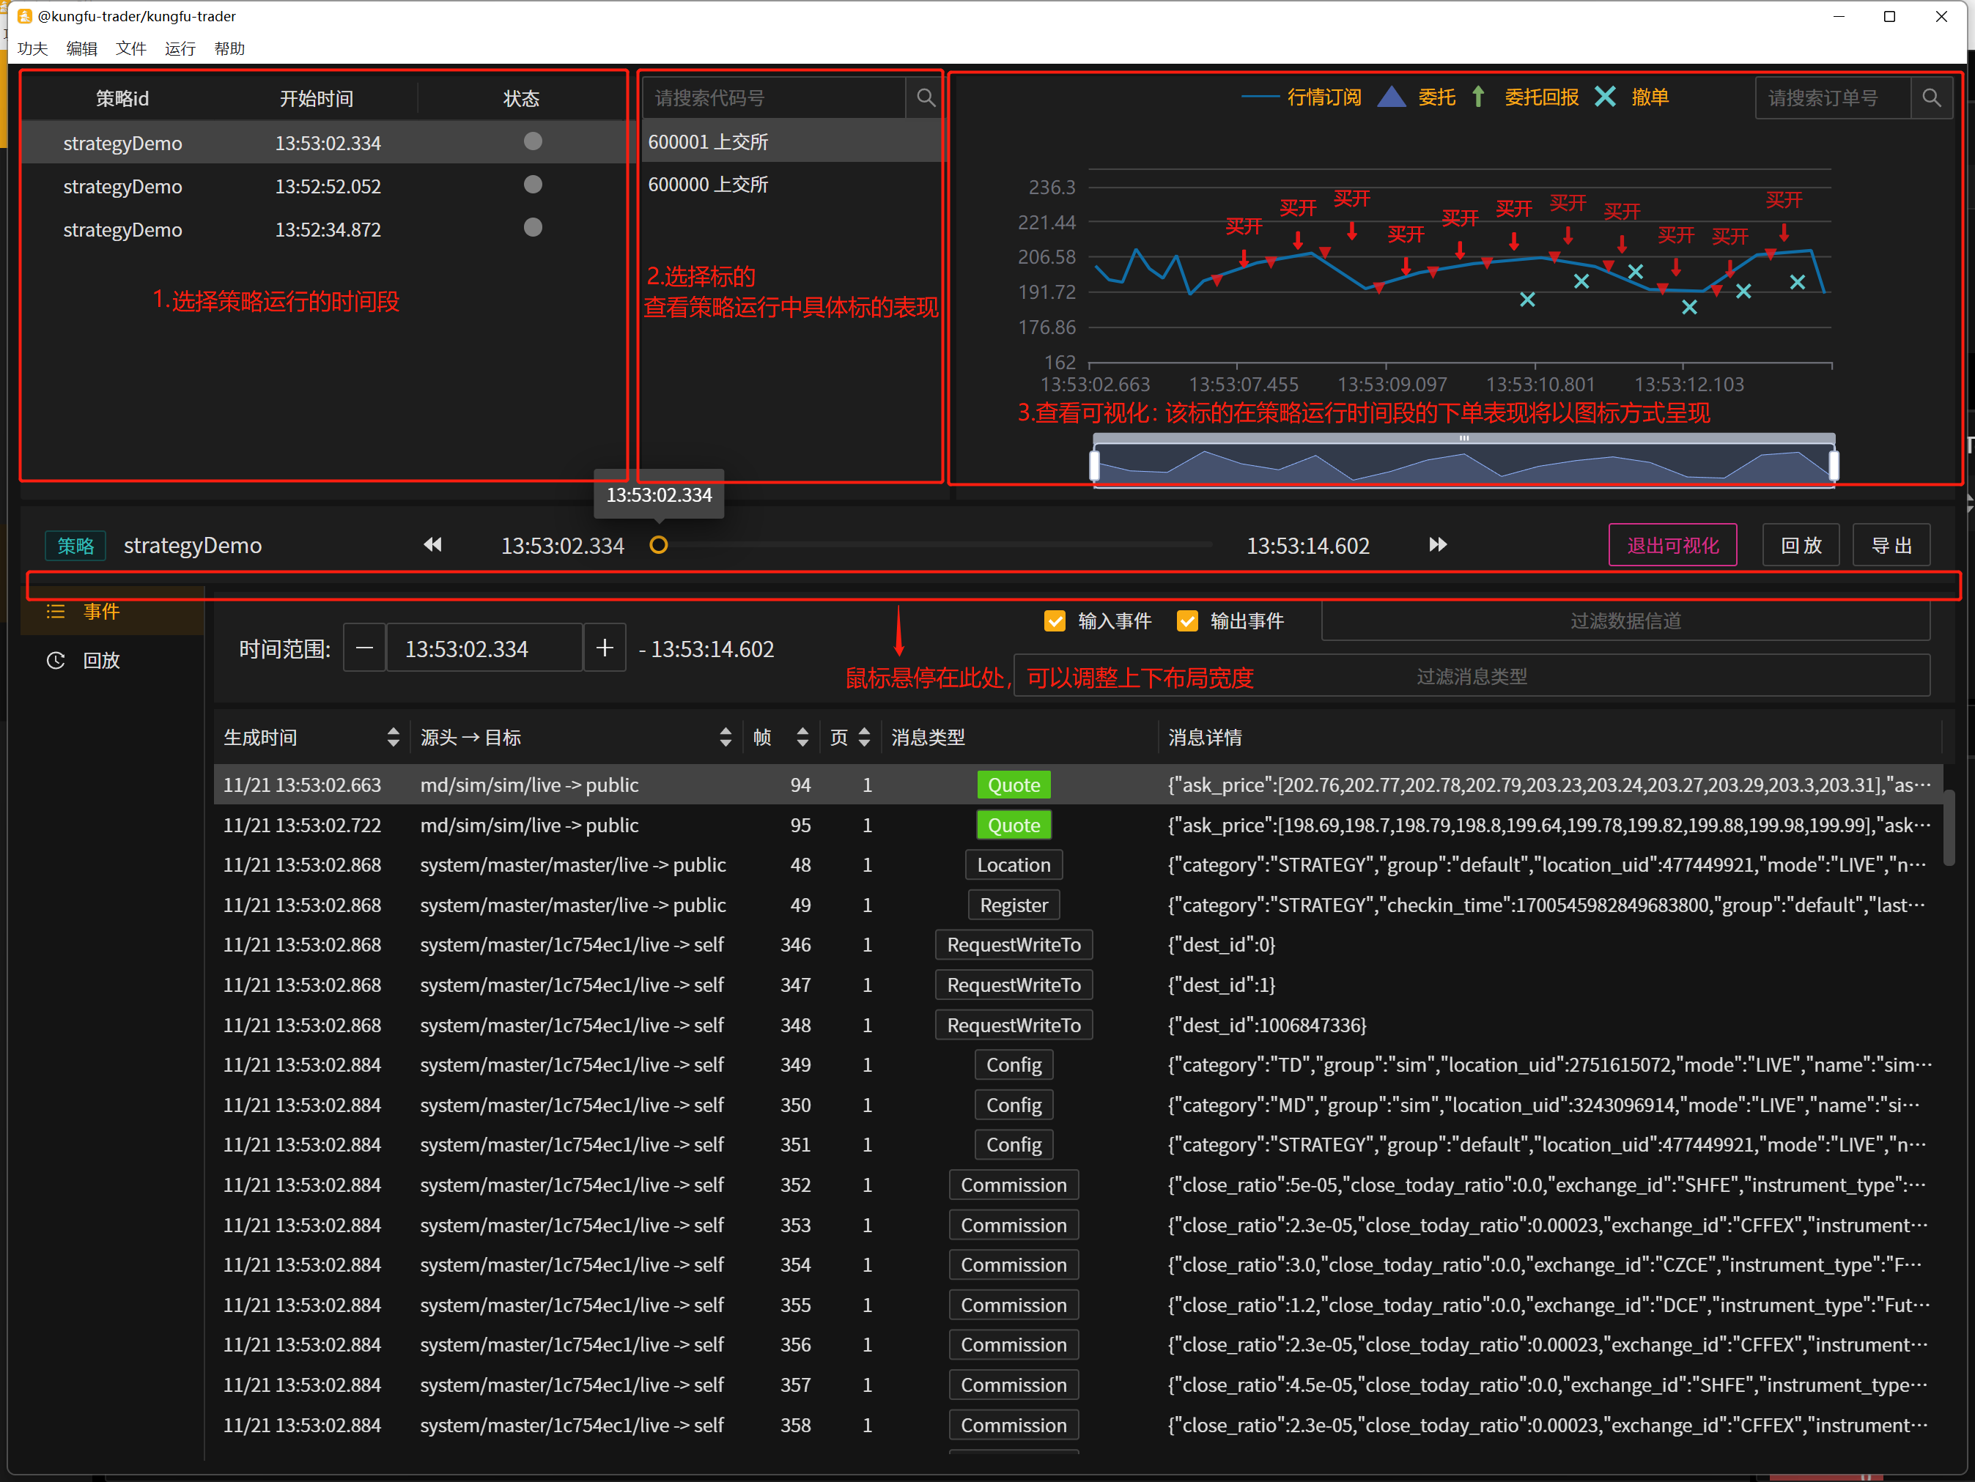1975x1482 pixels.
Task: Toggle 委托回报 legend arrow icon
Action: [x=1479, y=97]
